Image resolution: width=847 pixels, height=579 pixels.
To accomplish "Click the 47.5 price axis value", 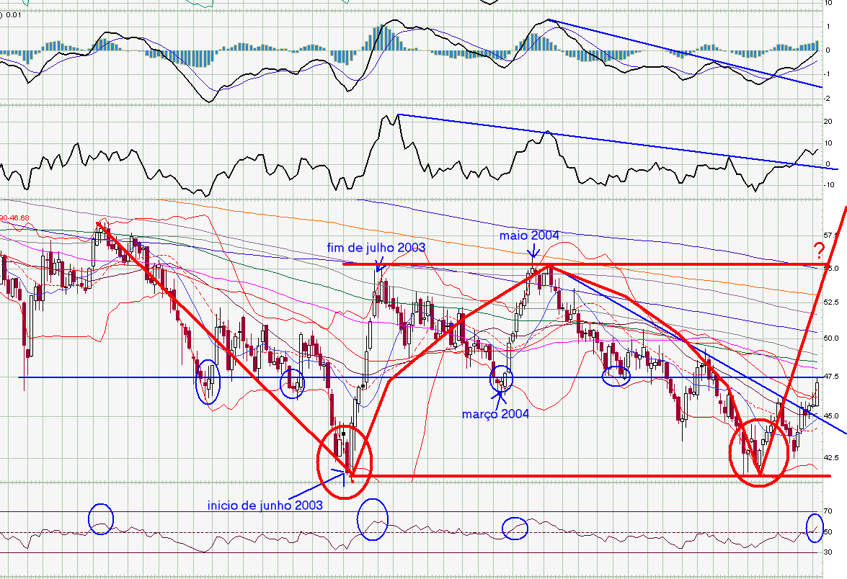I will coord(832,377).
